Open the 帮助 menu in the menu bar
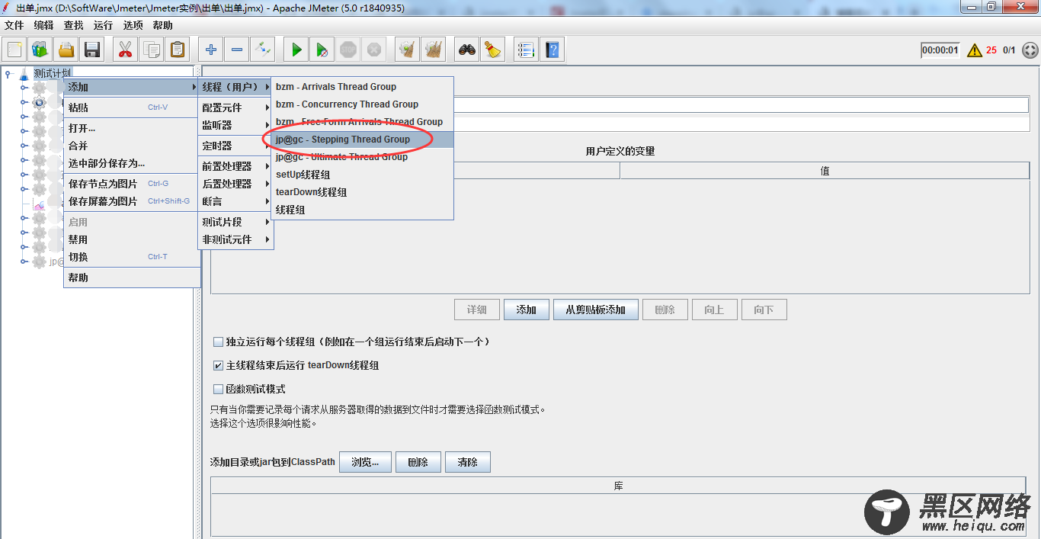The image size is (1041, 539). pyautogui.click(x=163, y=25)
